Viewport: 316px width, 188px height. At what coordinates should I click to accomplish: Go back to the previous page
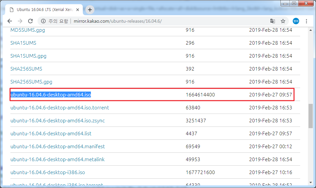pos(10,21)
